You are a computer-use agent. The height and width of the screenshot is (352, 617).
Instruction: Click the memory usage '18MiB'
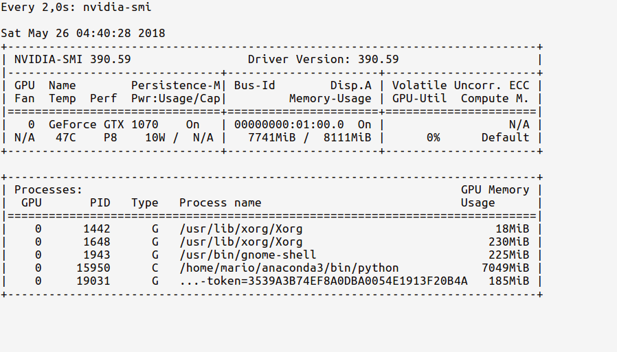click(x=513, y=228)
